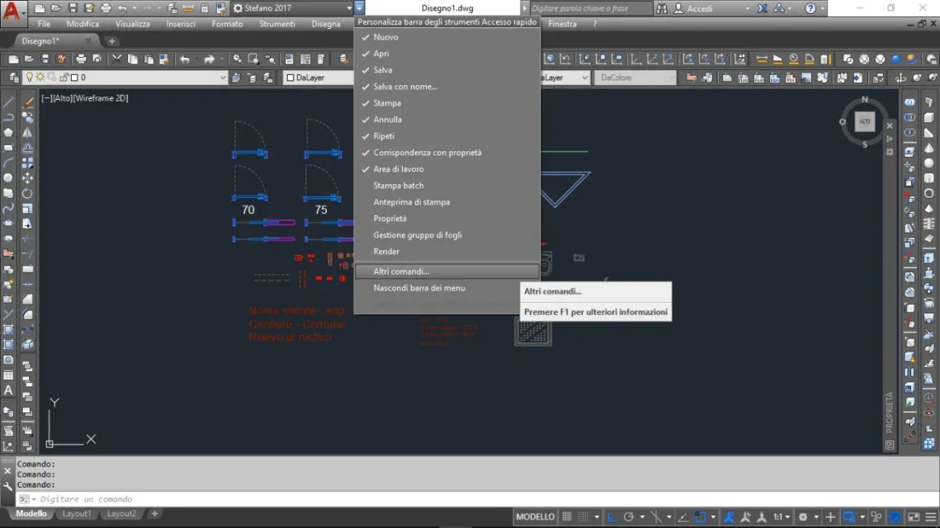Expand the Accedi sign-in dropdown arrow
The image size is (940, 528).
[x=747, y=8]
